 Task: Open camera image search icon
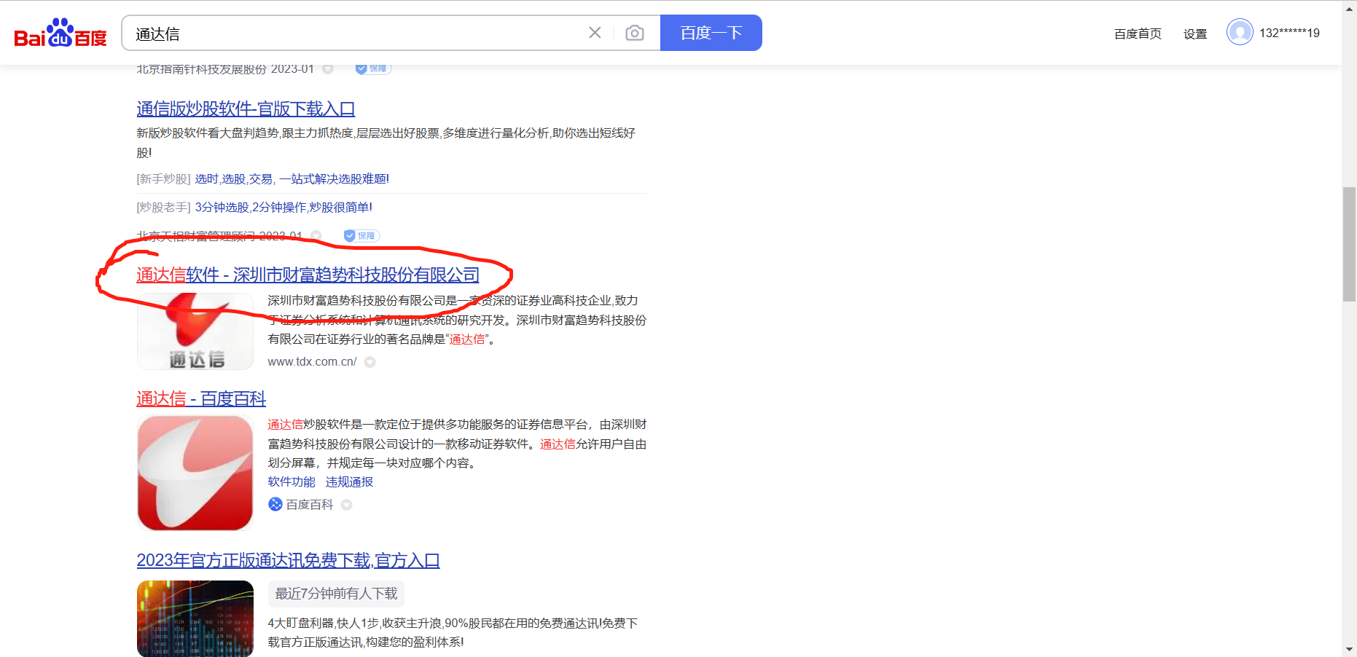[635, 33]
